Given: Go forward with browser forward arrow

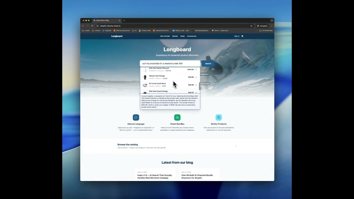Looking at the screenshot, I should pyautogui.click(x=87, y=26).
